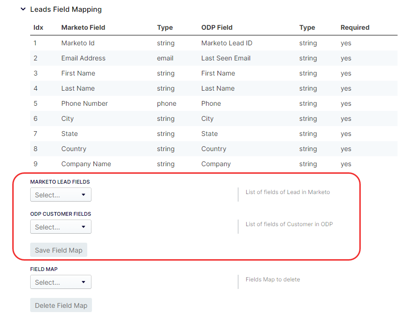Click the Save Field Map button
Viewport: 398px width, 322px height.
click(x=58, y=250)
